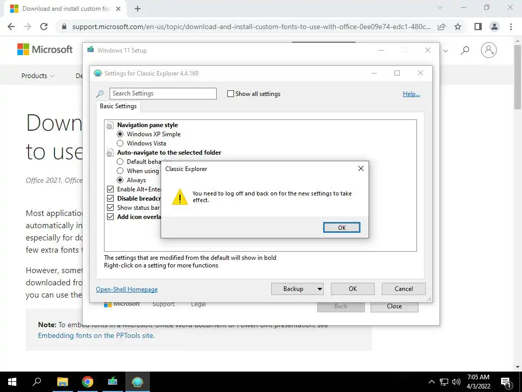
Task: Click the gear icon next to Auto-navigate setting
Action: click(110, 153)
